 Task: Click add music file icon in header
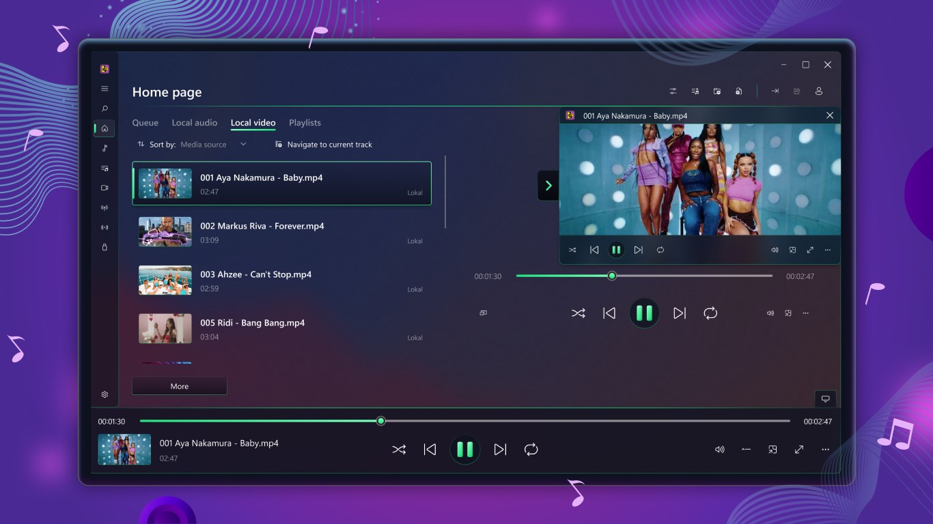coord(738,91)
